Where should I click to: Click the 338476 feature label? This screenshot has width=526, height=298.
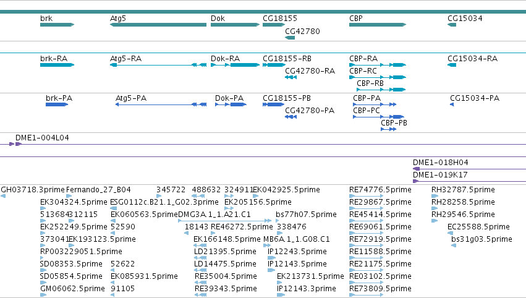coord(292,227)
